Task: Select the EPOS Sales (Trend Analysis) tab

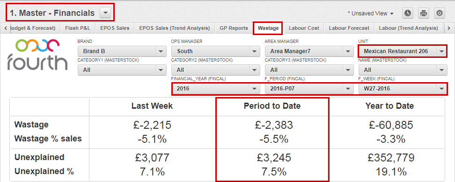Action: (x=175, y=28)
